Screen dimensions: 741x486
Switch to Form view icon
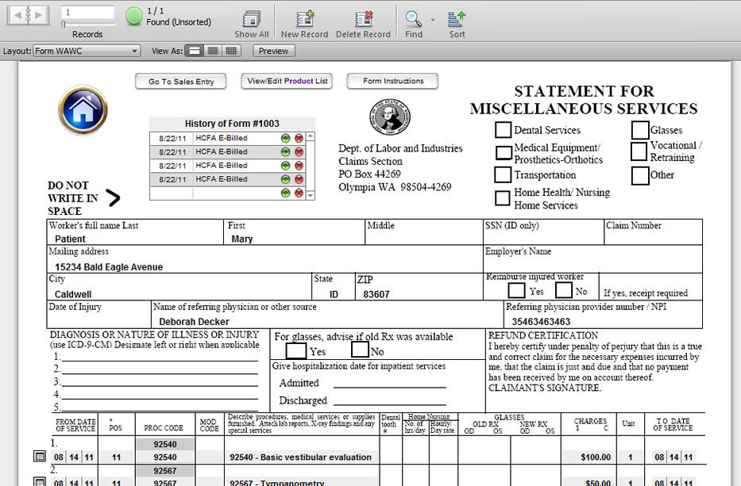194,51
